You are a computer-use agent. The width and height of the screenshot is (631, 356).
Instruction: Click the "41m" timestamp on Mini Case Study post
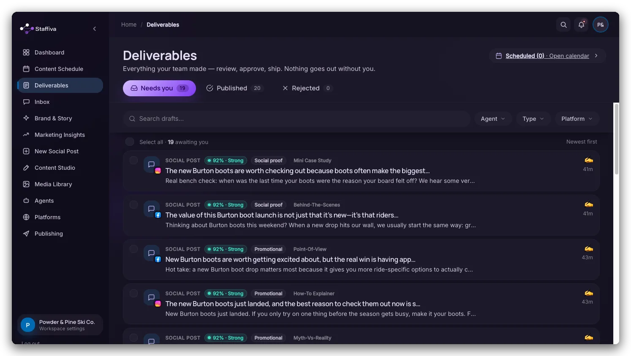pyautogui.click(x=588, y=169)
